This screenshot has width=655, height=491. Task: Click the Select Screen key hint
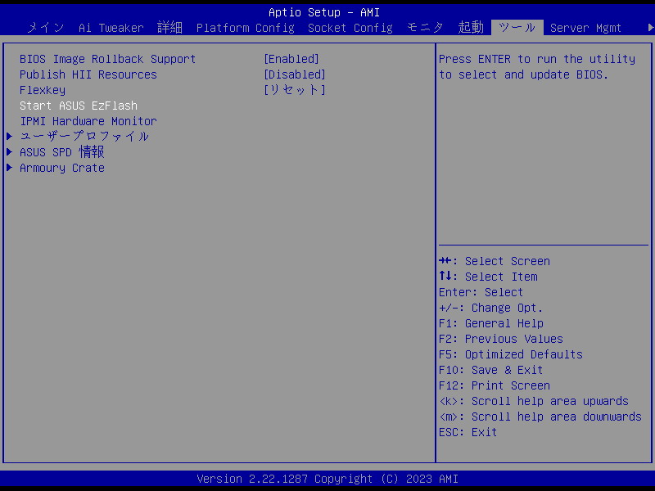tap(495, 261)
